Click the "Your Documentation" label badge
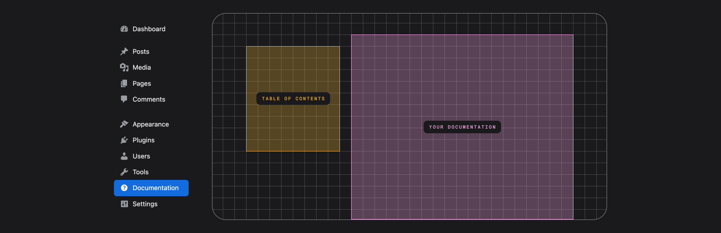The width and height of the screenshot is (721, 233). click(x=462, y=127)
